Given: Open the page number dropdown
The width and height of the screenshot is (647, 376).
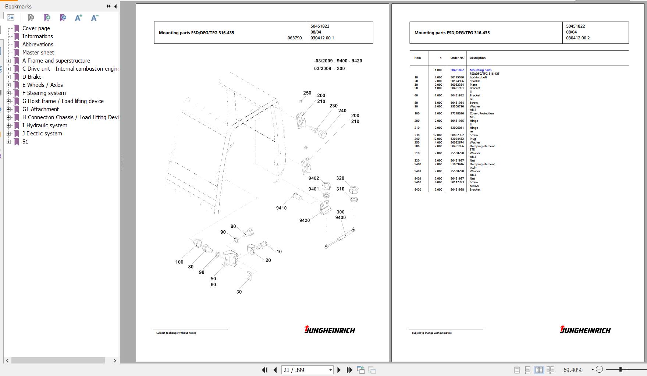Looking at the screenshot, I should coord(330,370).
